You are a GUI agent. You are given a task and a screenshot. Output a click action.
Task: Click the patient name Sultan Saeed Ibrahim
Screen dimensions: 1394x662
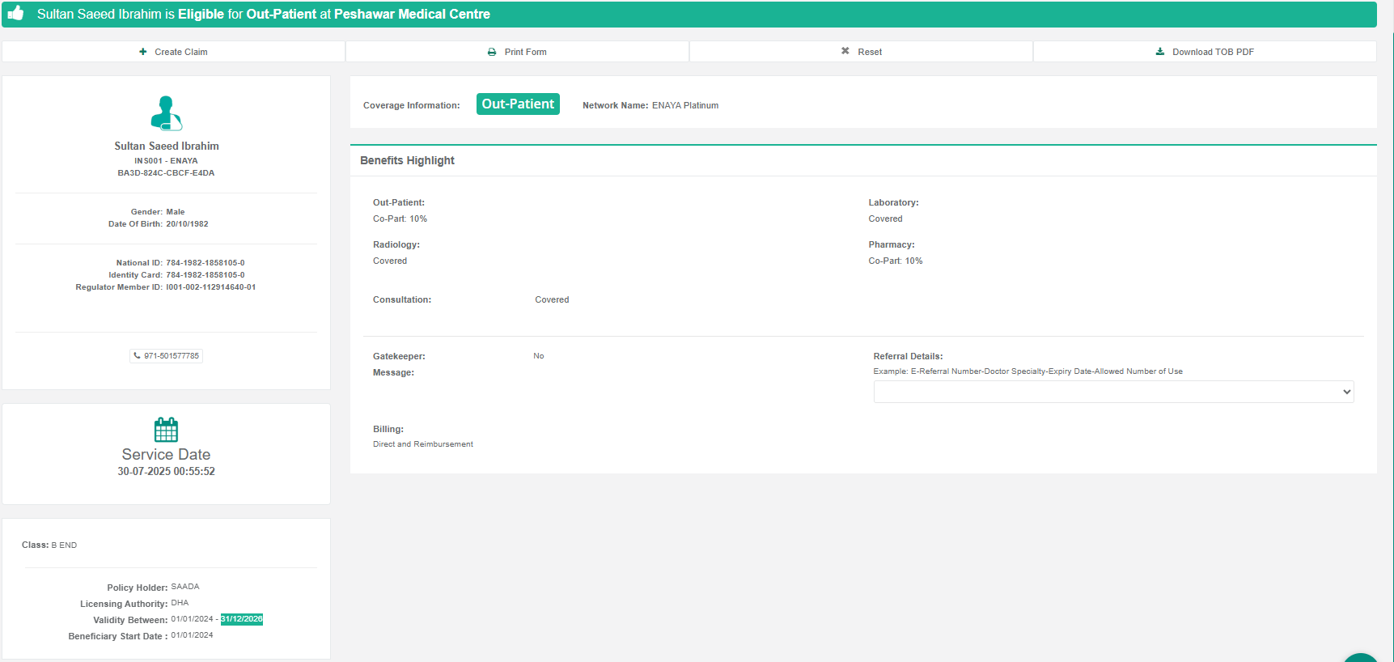click(x=167, y=146)
